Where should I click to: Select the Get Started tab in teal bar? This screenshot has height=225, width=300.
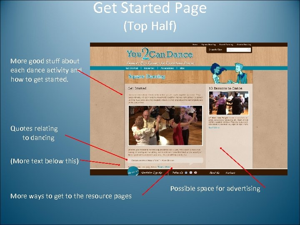[132, 68]
